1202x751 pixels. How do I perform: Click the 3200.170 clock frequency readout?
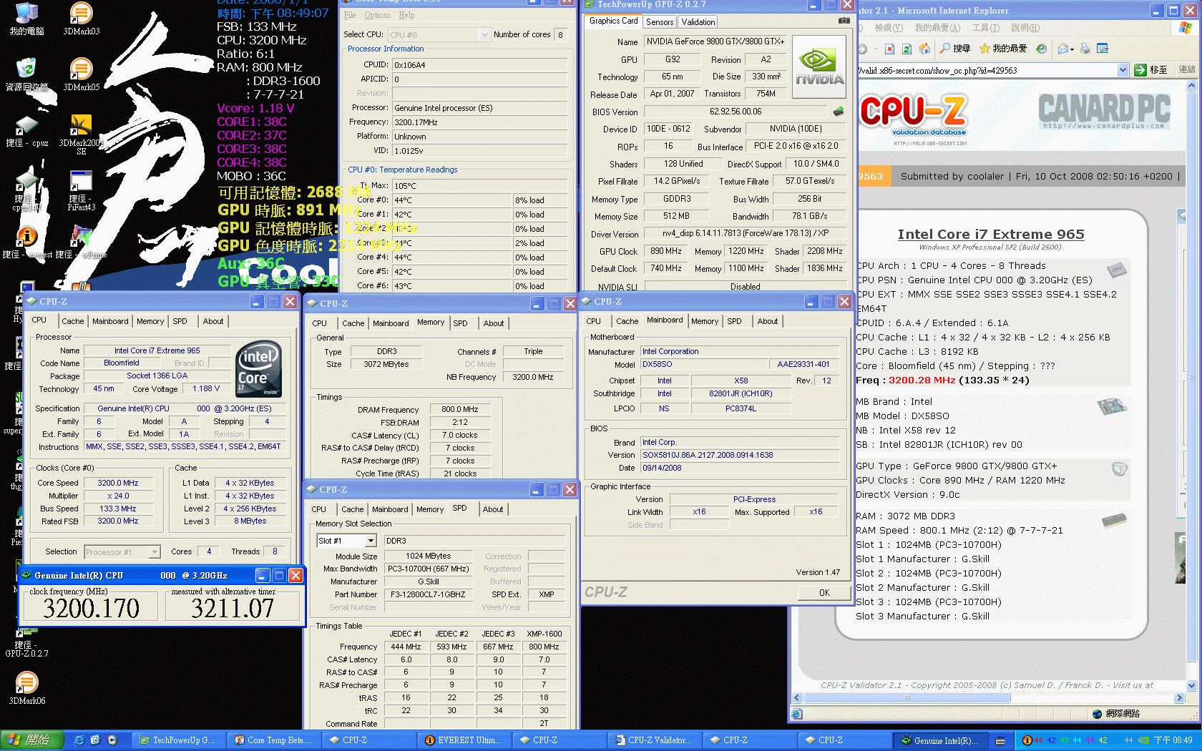[91, 608]
